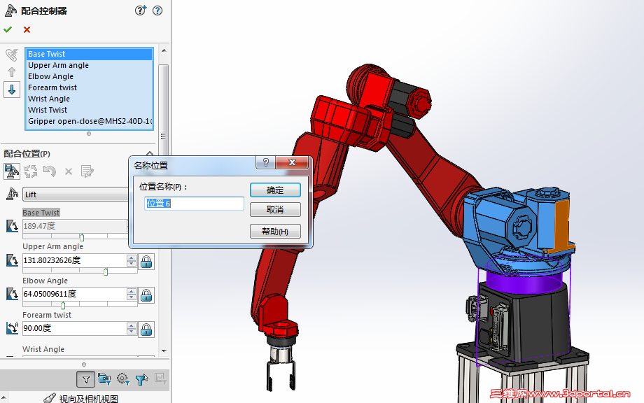Select Upper Arm angle in mates list

click(89, 65)
